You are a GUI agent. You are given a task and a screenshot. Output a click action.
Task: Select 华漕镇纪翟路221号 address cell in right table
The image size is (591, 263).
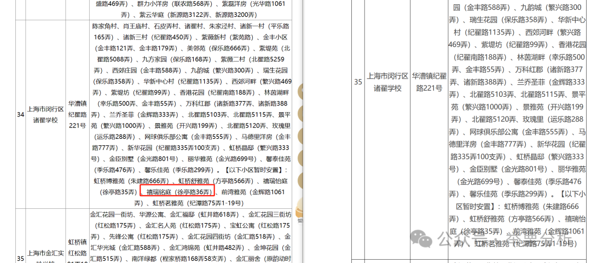click(429, 82)
